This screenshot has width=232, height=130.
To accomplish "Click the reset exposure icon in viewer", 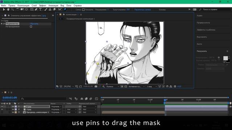I will (x=175, y=86).
